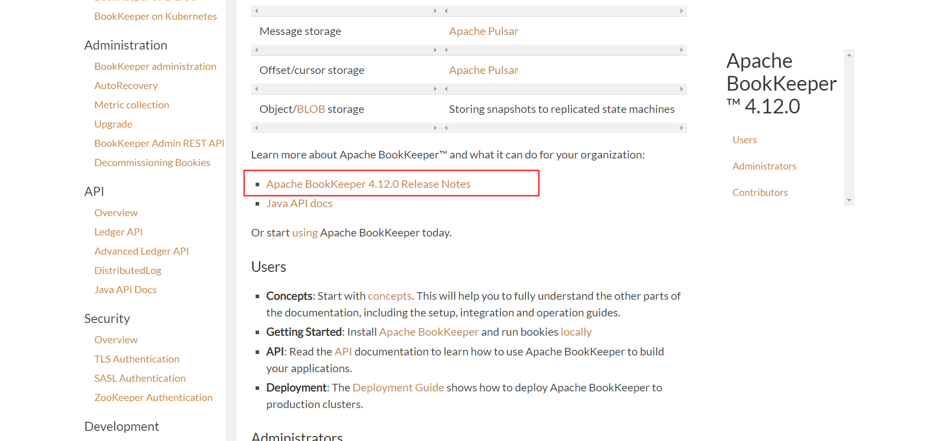
Task: Click left scroll arrow below Object/BLOB storage row
Action: pyautogui.click(x=257, y=128)
